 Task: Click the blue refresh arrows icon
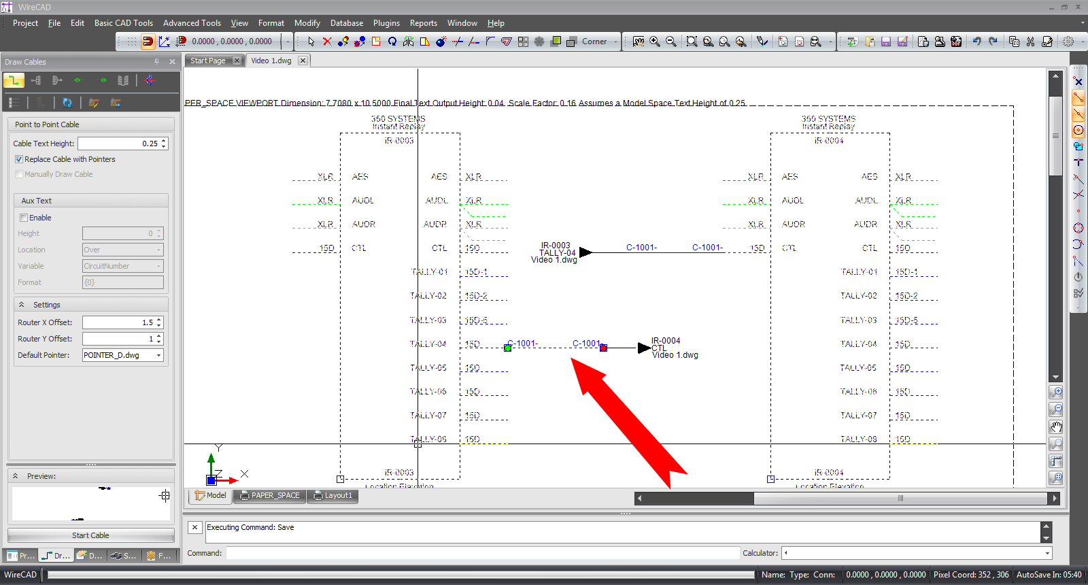coord(67,103)
